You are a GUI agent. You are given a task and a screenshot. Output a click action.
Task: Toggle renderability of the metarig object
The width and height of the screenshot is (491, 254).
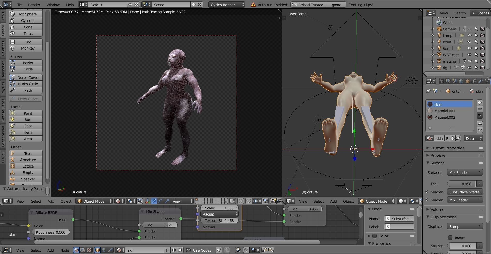coord(482,61)
